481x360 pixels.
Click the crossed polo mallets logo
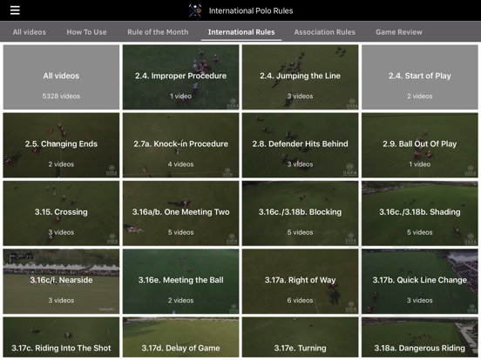(x=195, y=10)
